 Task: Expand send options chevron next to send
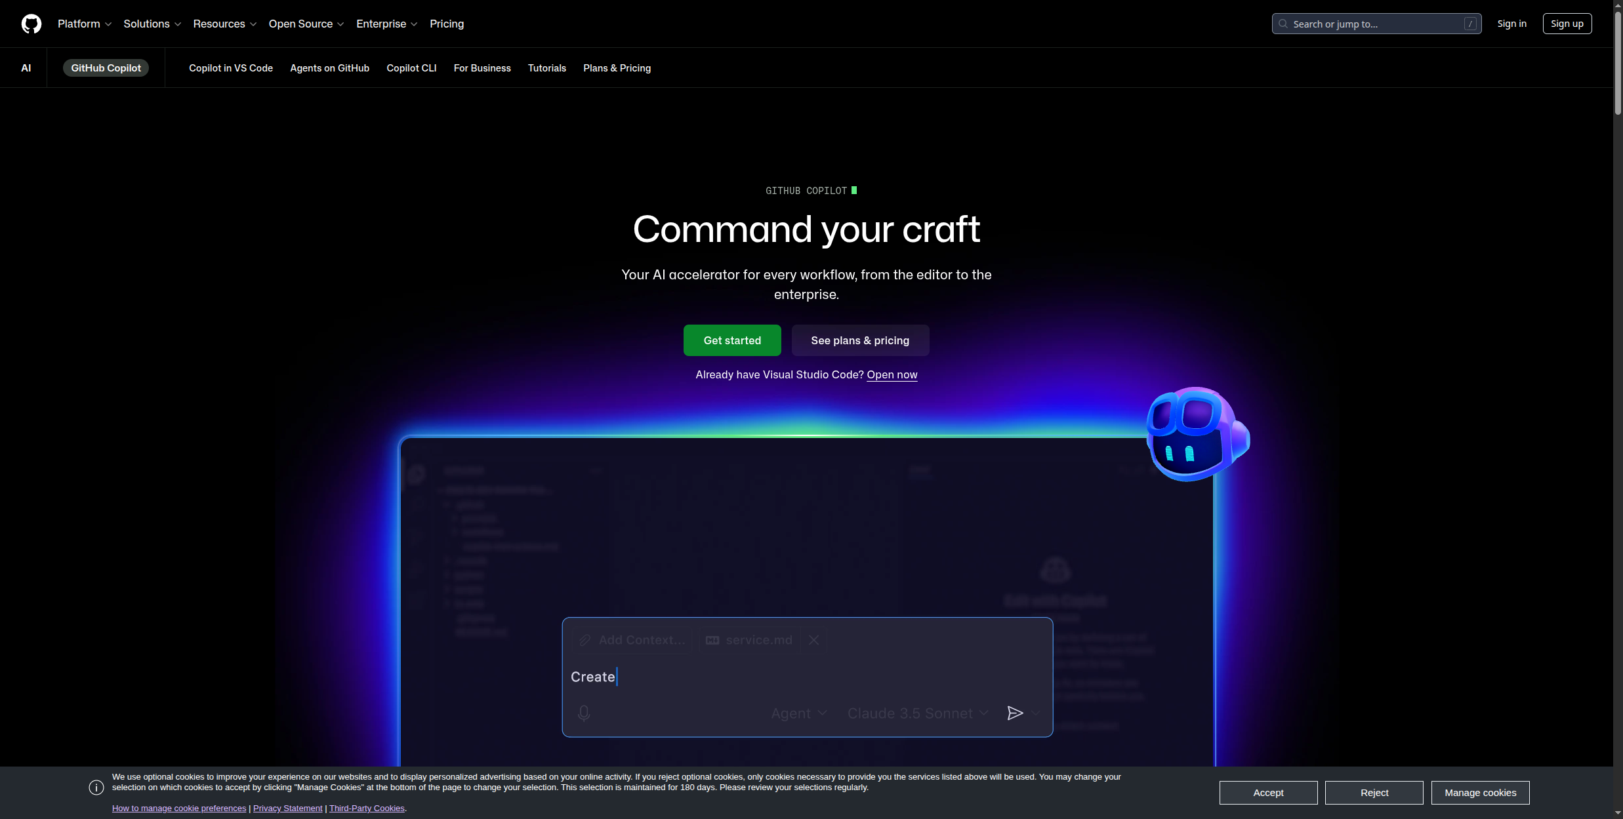point(1035,713)
